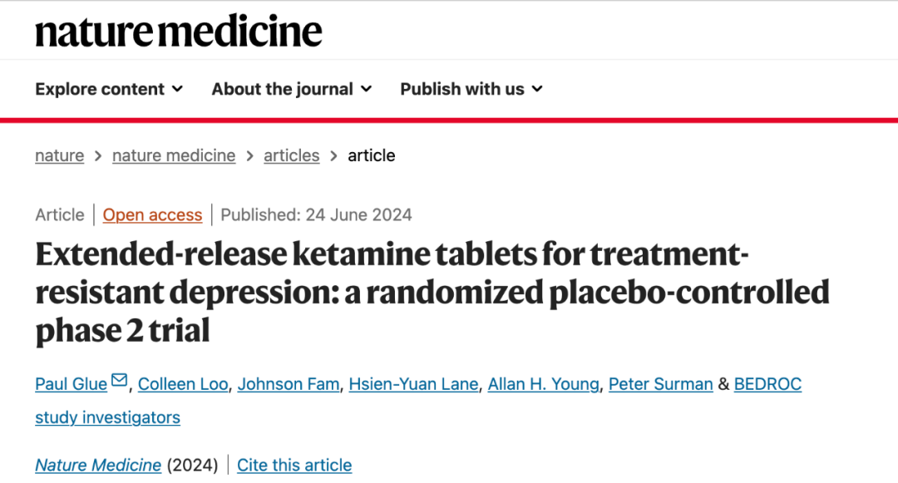The image size is (898, 483).
Task: Go to the nature medicine breadcrumb link
Action: [x=174, y=155]
